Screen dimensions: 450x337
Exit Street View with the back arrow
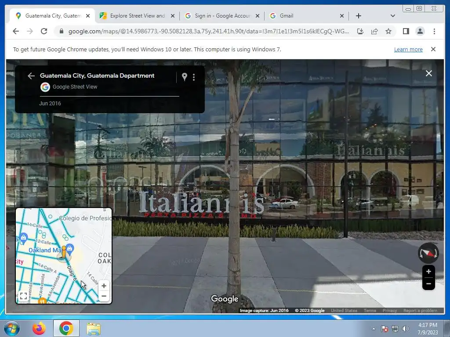point(31,75)
